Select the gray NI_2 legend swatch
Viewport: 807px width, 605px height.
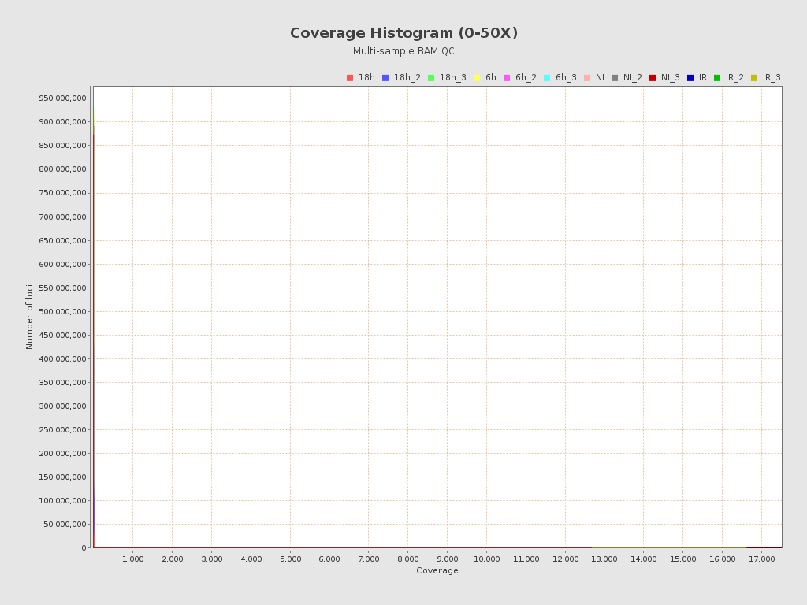[615, 78]
